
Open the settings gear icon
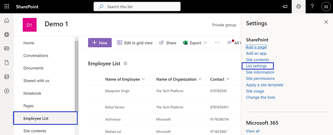[x=299, y=6]
